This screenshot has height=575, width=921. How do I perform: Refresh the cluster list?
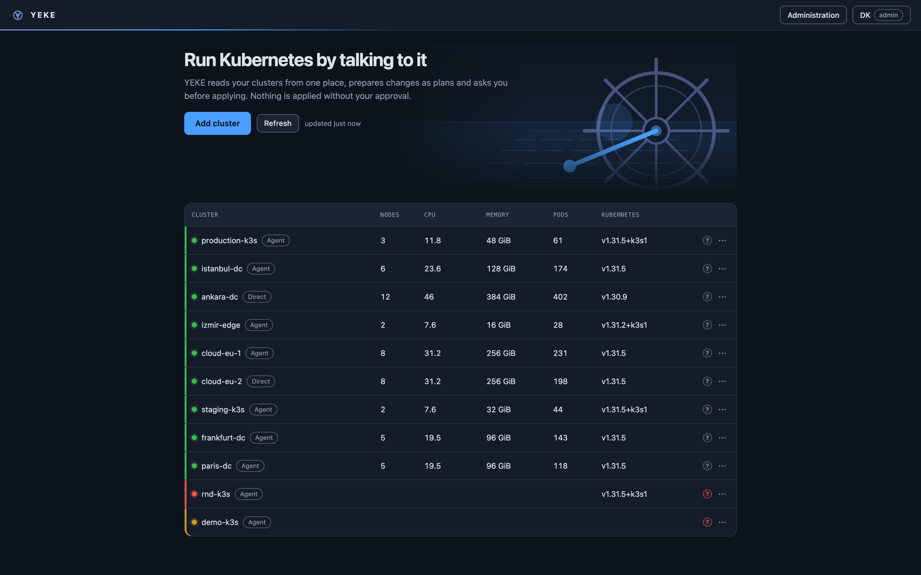(x=277, y=123)
